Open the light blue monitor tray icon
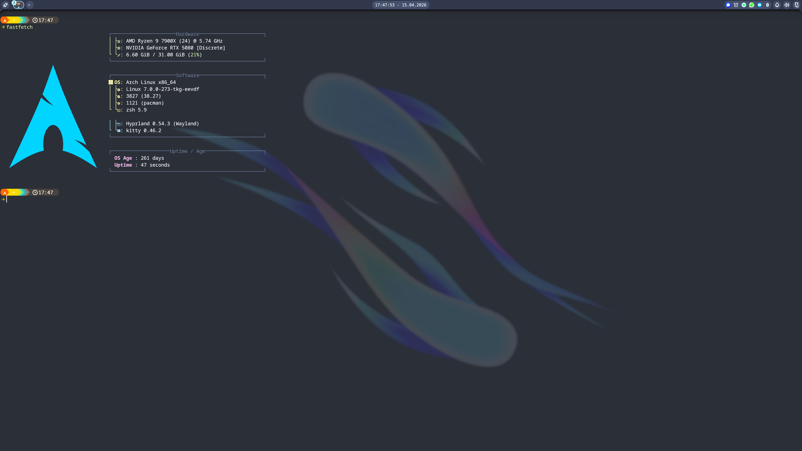The width and height of the screenshot is (802, 451). click(760, 5)
